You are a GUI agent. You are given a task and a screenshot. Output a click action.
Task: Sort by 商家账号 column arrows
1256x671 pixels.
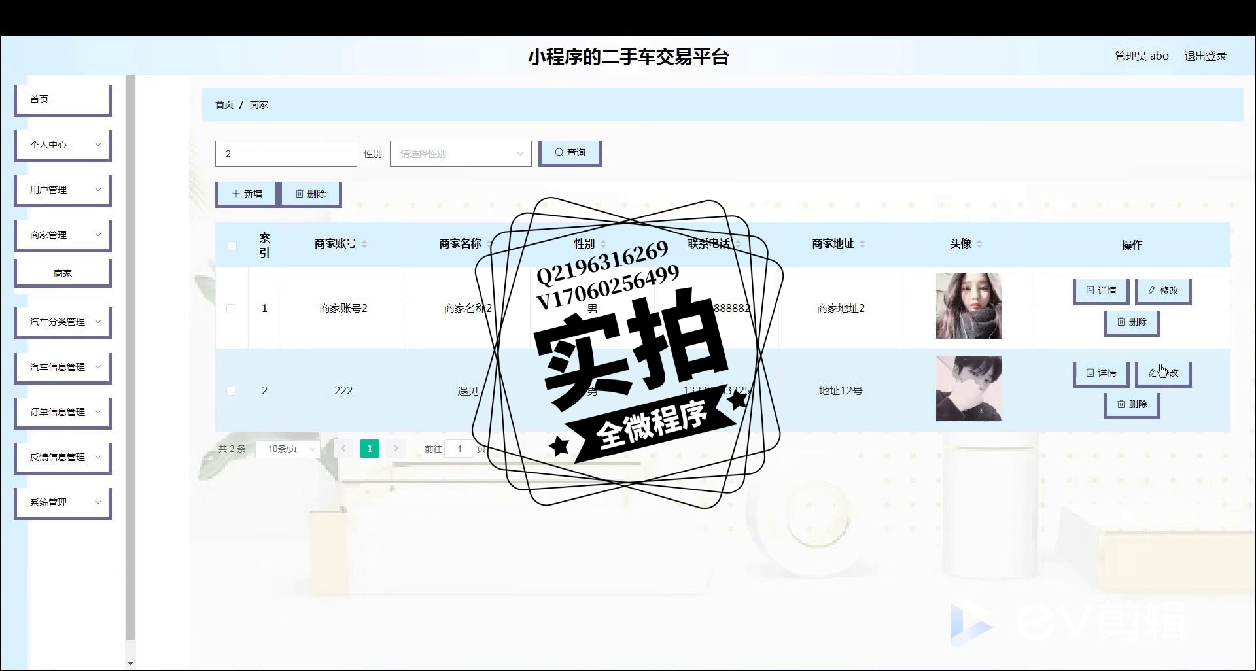[x=364, y=244]
